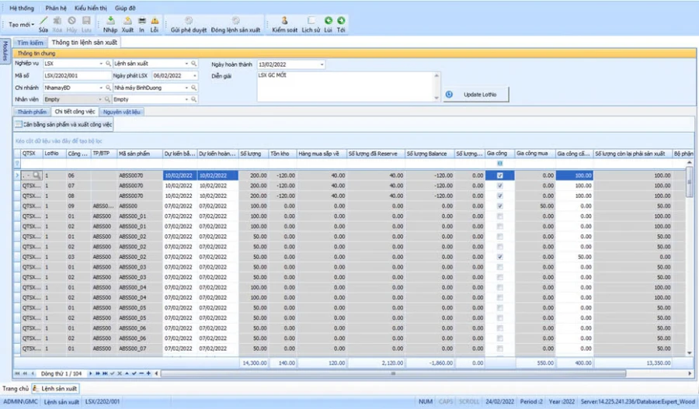Click the minus (delete row) navigator icon
Viewport: 699px width, 409px height.
(x=141, y=373)
